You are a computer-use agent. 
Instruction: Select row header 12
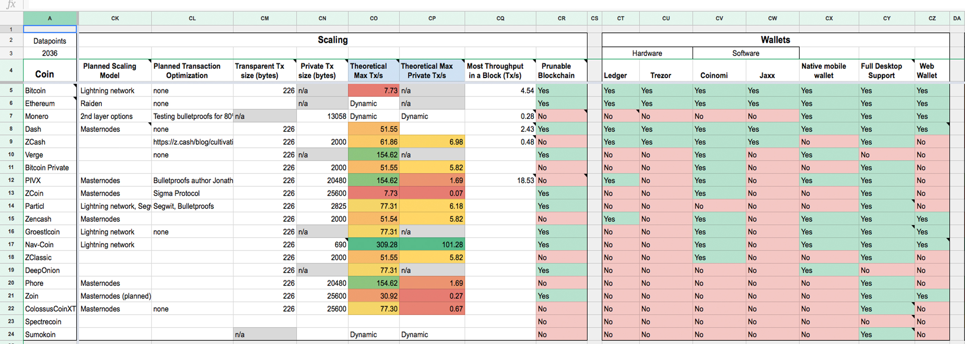coord(11,180)
